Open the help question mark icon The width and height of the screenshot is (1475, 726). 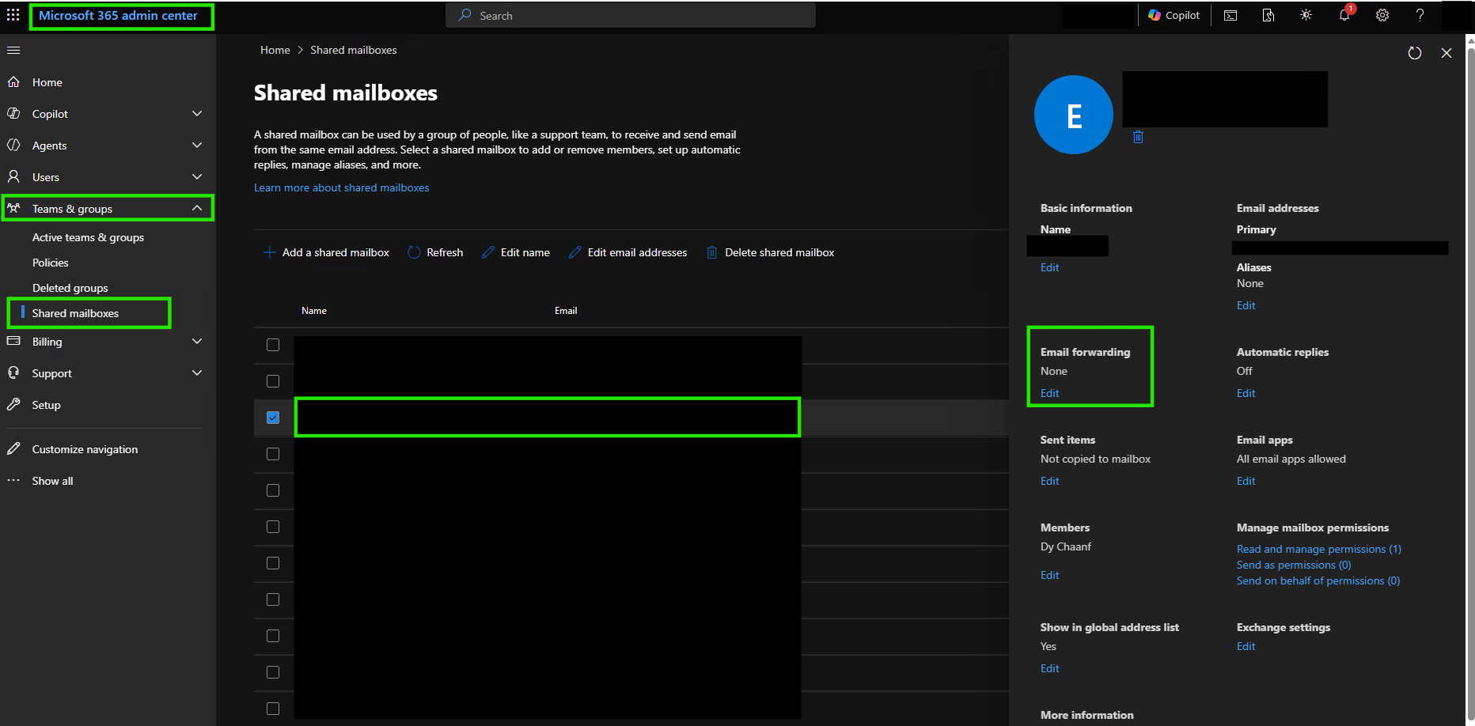tap(1420, 15)
